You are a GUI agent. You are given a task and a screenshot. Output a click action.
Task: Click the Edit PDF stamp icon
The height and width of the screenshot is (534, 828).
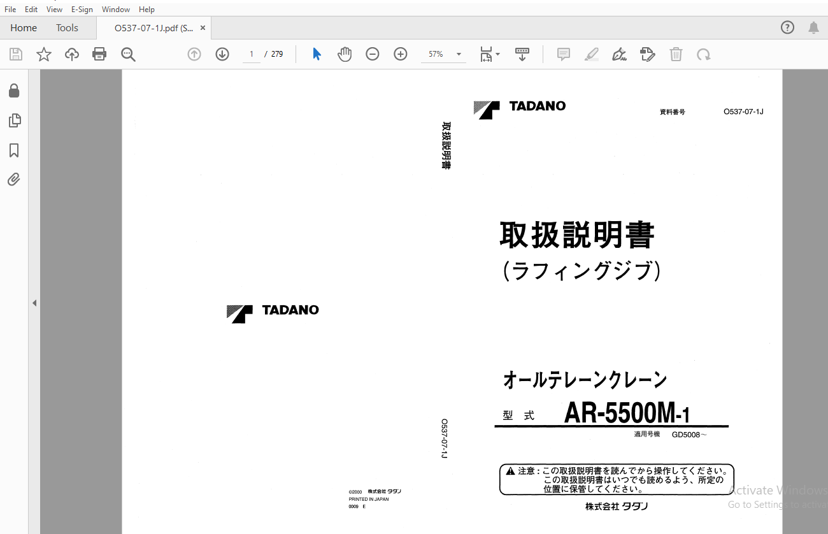648,54
